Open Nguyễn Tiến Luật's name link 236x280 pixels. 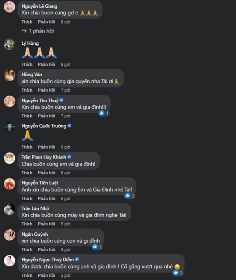pos(40,183)
